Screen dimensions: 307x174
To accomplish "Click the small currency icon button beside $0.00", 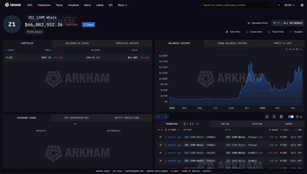I will point(279,5).
